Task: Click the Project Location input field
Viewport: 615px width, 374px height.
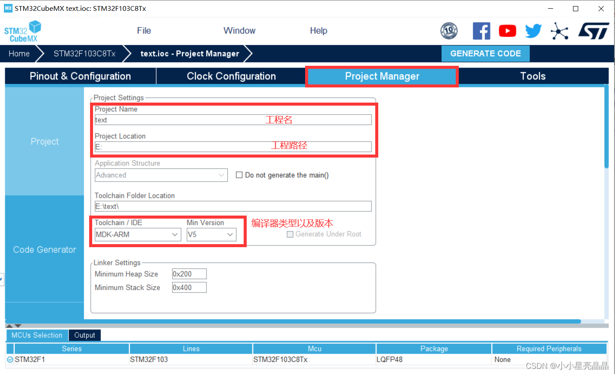Action: click(233, 147)
